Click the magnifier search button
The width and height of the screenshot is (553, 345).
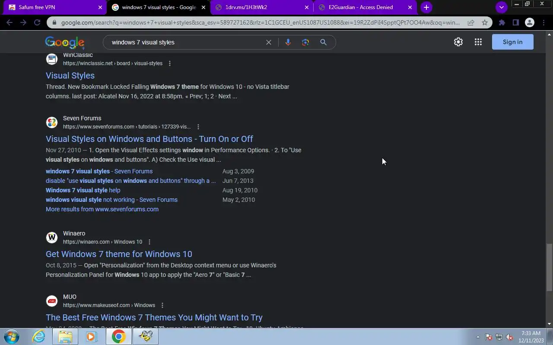(323, 42)
